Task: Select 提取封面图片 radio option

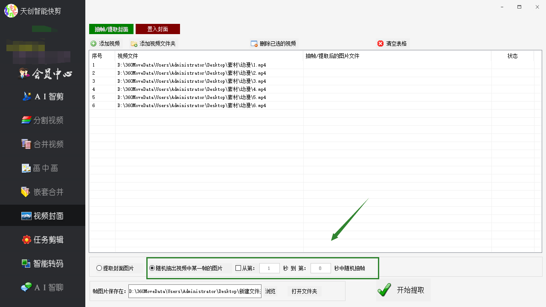Action: click(x=115, y=268)
